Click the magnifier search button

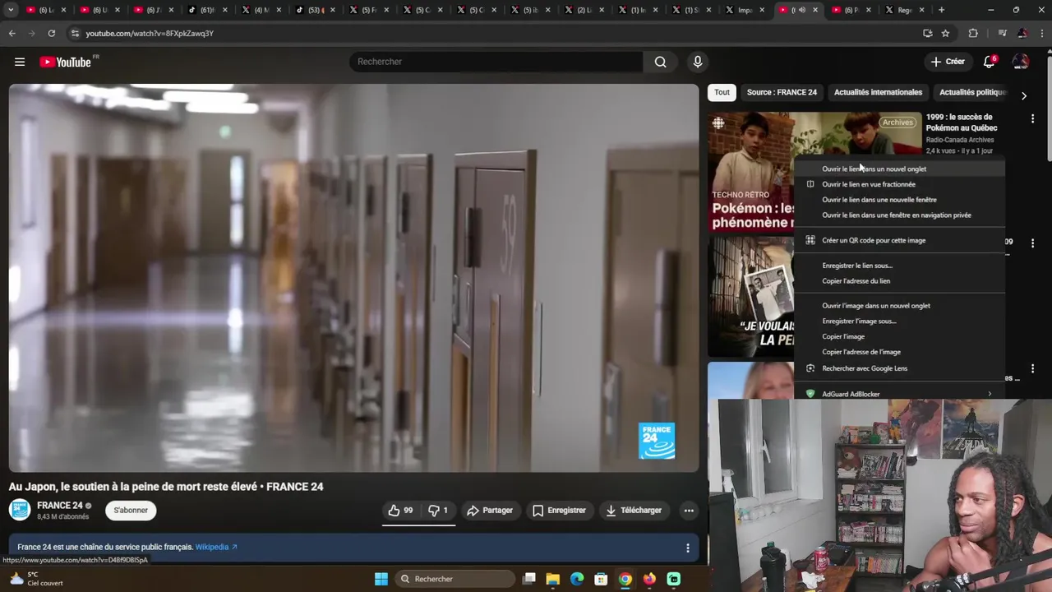click(660, 62)
